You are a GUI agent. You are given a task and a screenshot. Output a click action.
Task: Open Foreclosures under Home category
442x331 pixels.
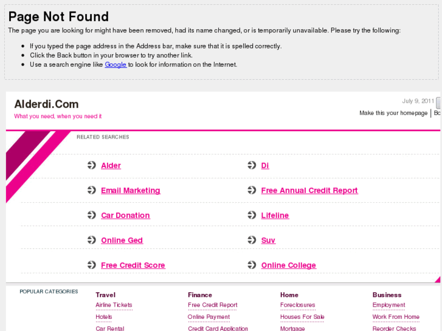click(x=297, y=305)
